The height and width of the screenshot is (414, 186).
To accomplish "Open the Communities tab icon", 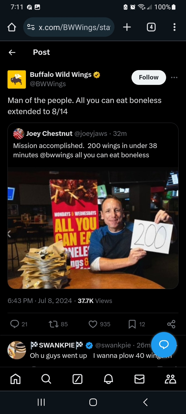I will click(x=170, y=379).
